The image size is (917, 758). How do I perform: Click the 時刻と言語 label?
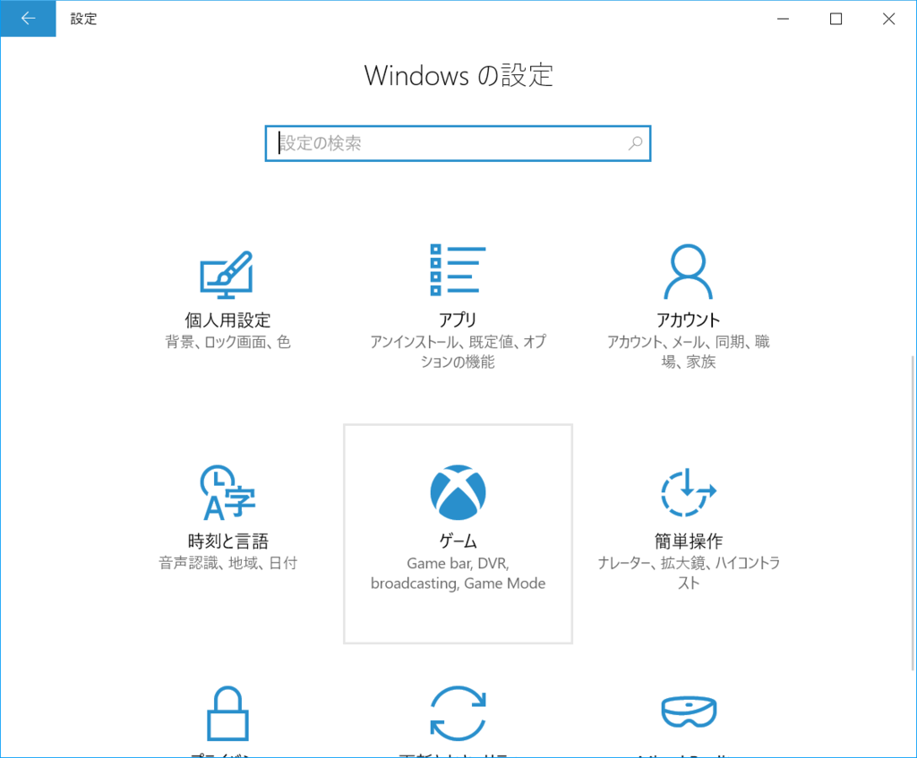[x=227, y=541]
